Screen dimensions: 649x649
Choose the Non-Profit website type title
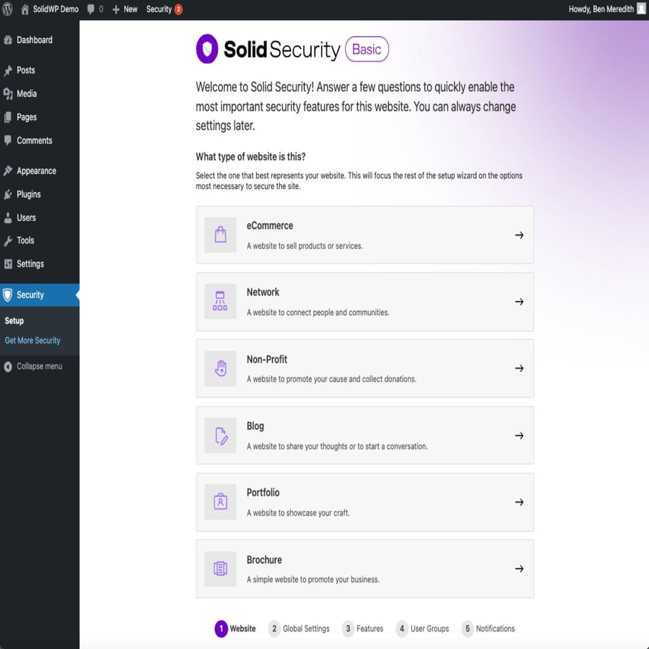(267, 359)
